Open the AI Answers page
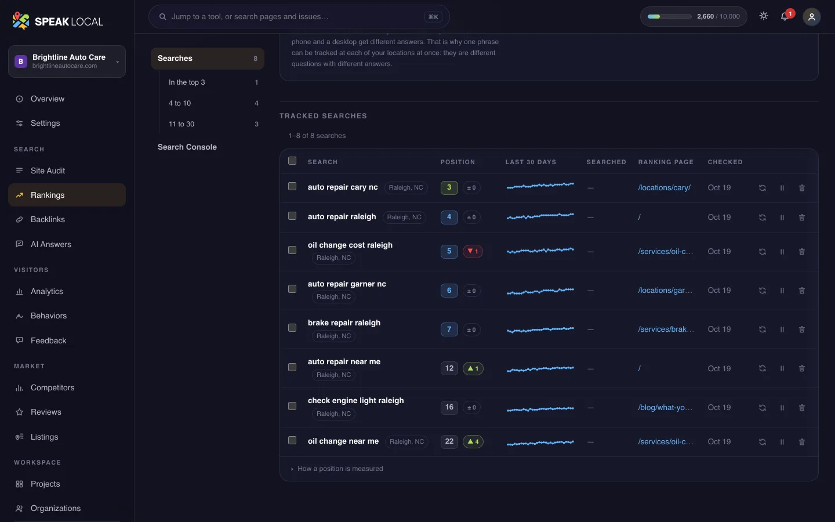This screenshot has height=522, width=835. point(67,244)
